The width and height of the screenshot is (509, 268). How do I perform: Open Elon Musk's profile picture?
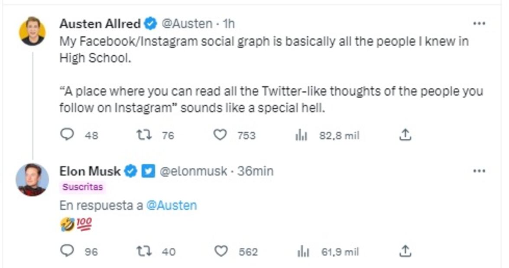[x=32, y=179]
